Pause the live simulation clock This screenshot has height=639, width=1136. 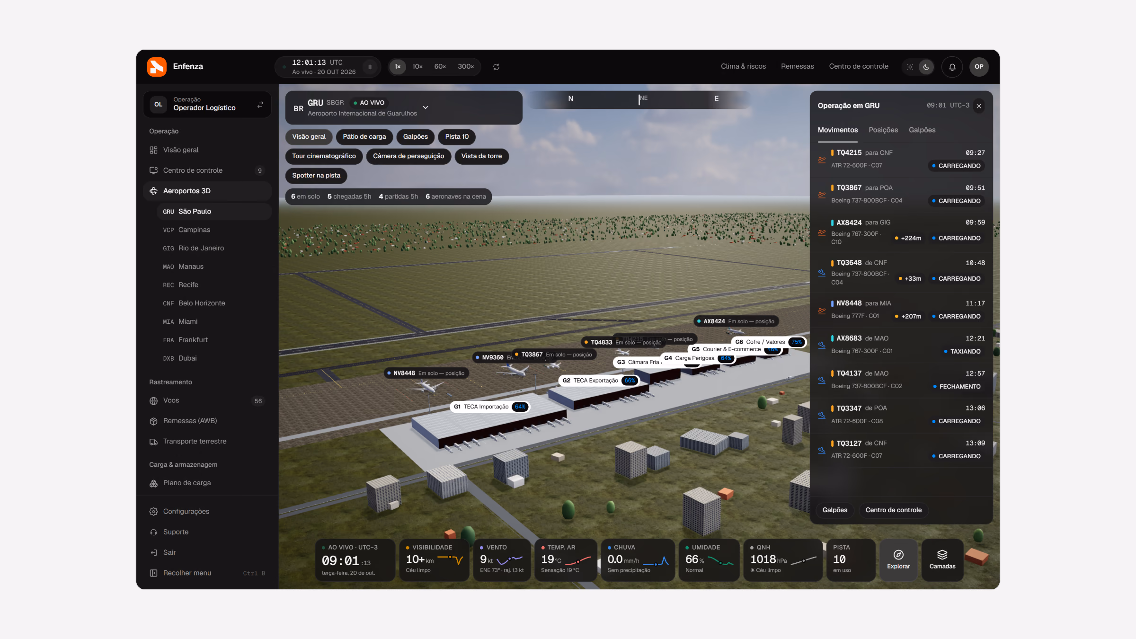(x=370, y=67)
